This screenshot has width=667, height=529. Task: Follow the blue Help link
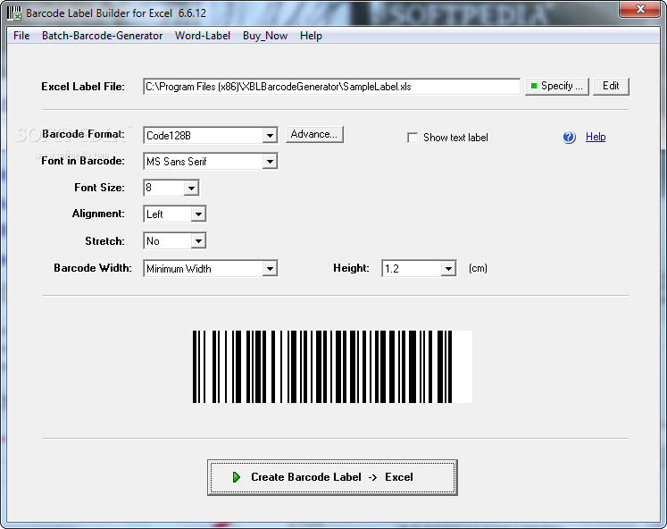click(x=596, y=137)
